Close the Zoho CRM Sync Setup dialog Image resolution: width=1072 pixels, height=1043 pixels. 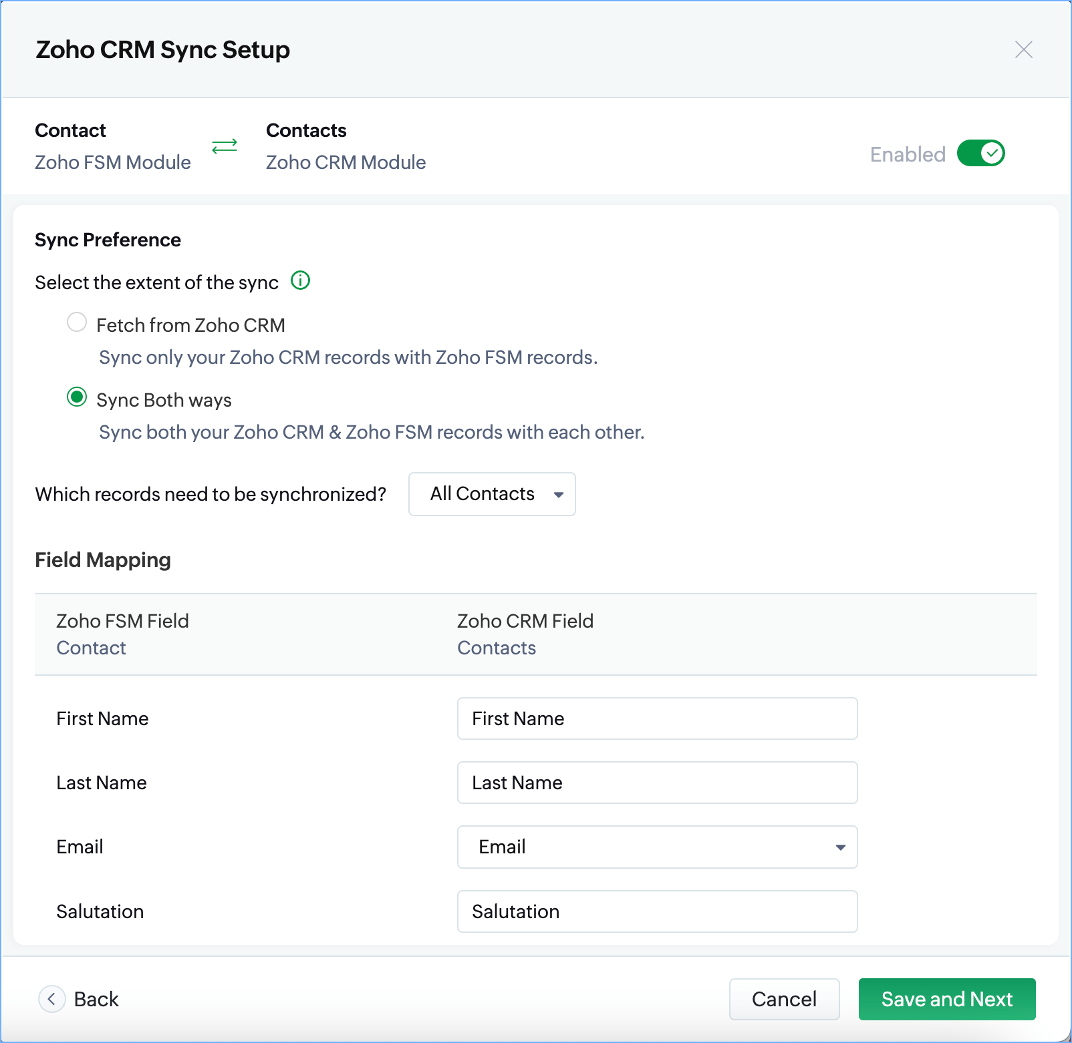(1023, 49)
